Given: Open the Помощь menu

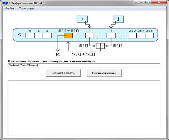Looking at the screenshot, I should [x=26, y=8].
